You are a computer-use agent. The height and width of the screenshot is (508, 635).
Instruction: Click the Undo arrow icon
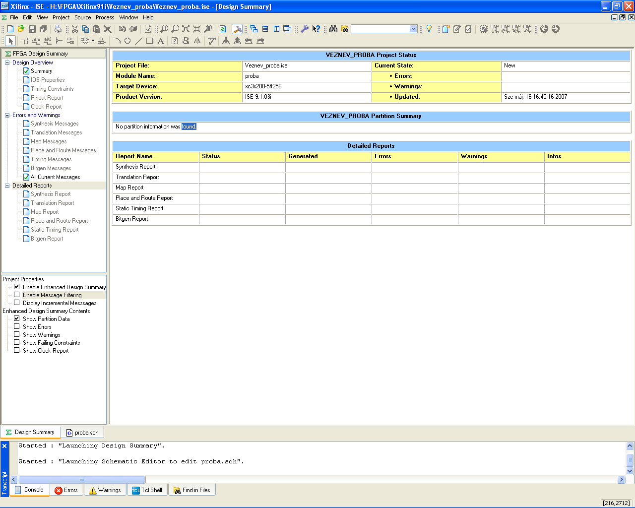[x=123, y=29]
